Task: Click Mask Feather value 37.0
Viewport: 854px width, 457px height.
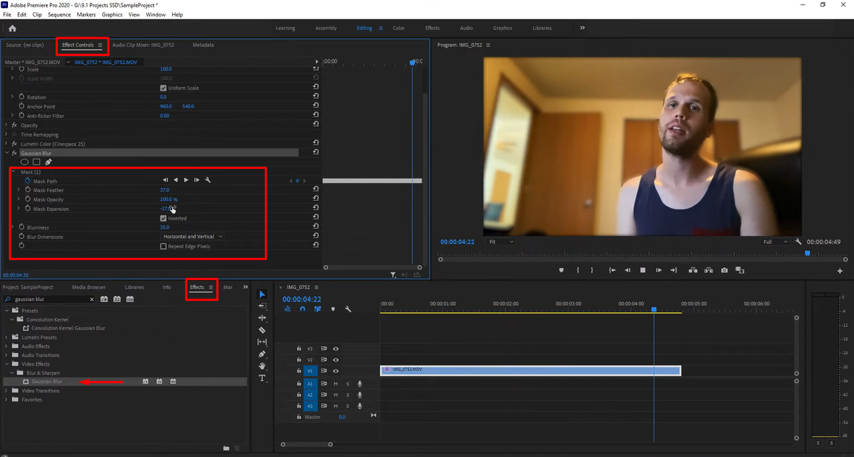Action: pos(165,190)
